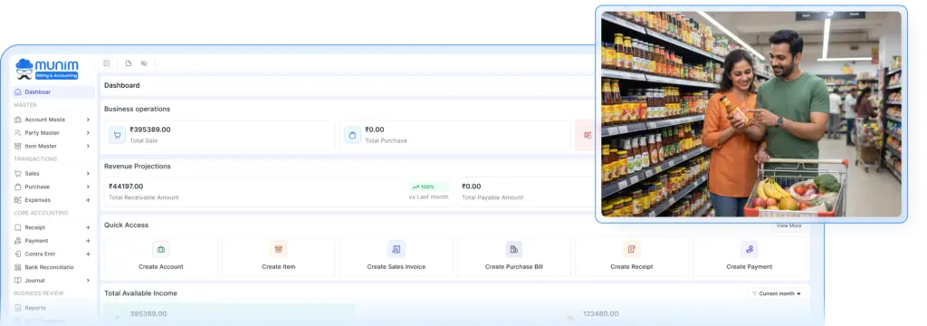Click the Create Item quick access card
Screen dimensions: 927x326
pyautogui.click(x=279, y=257)
